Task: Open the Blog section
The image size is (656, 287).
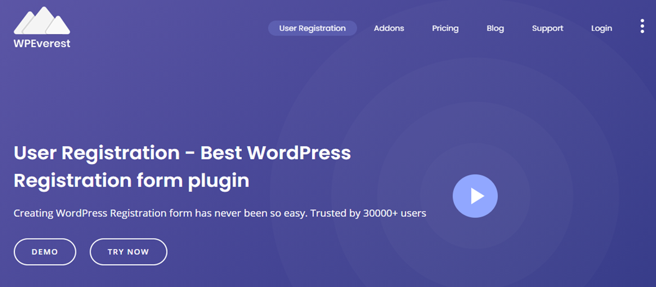Action: [496, 29]
